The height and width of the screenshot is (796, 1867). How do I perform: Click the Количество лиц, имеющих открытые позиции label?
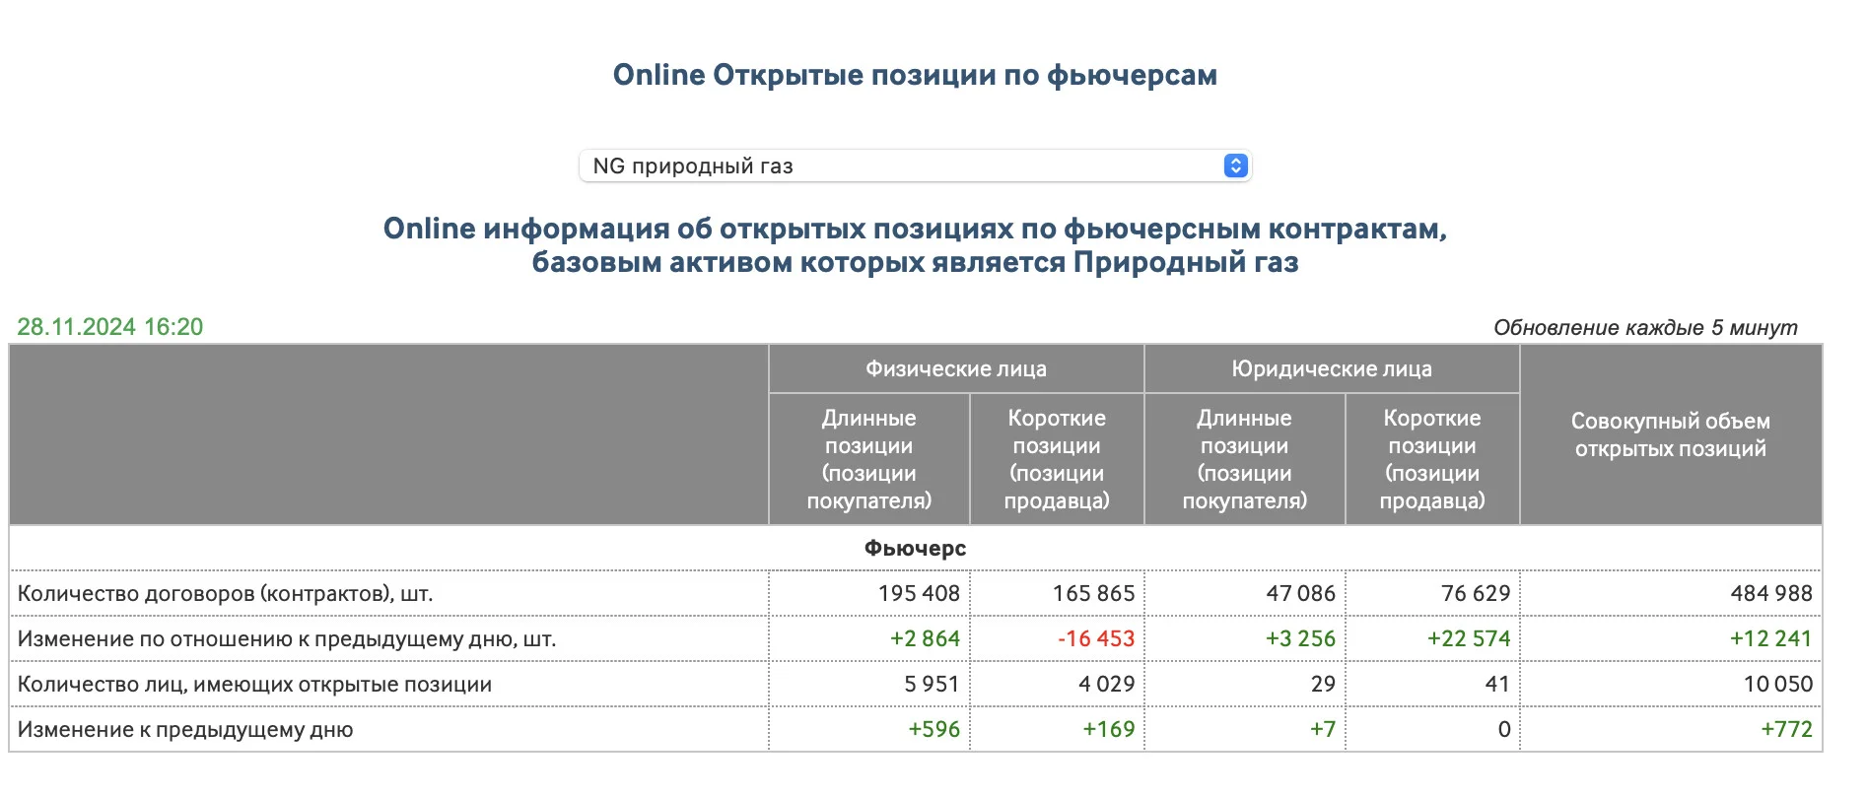point(254,685)
